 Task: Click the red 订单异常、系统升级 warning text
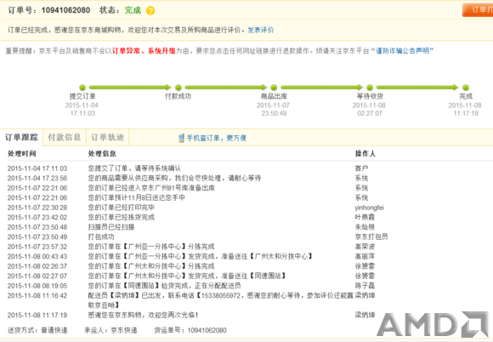(x=144, y=51)
